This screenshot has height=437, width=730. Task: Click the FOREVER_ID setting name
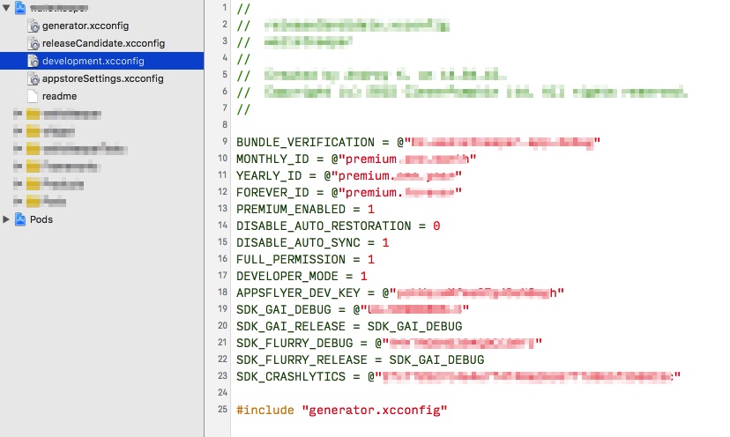coord(272,193)
